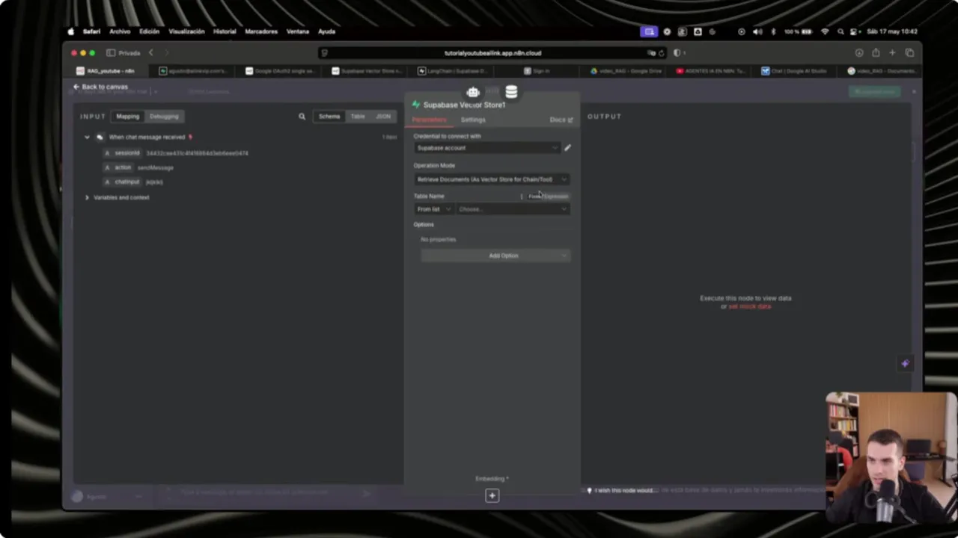Open the Visualización menu
Image resolution: width=958 pixels, height=538 pixels.
point(186,31)
